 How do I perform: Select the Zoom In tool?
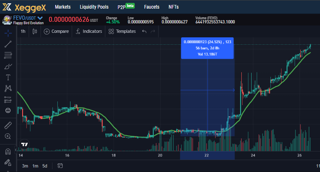point(8,136)
